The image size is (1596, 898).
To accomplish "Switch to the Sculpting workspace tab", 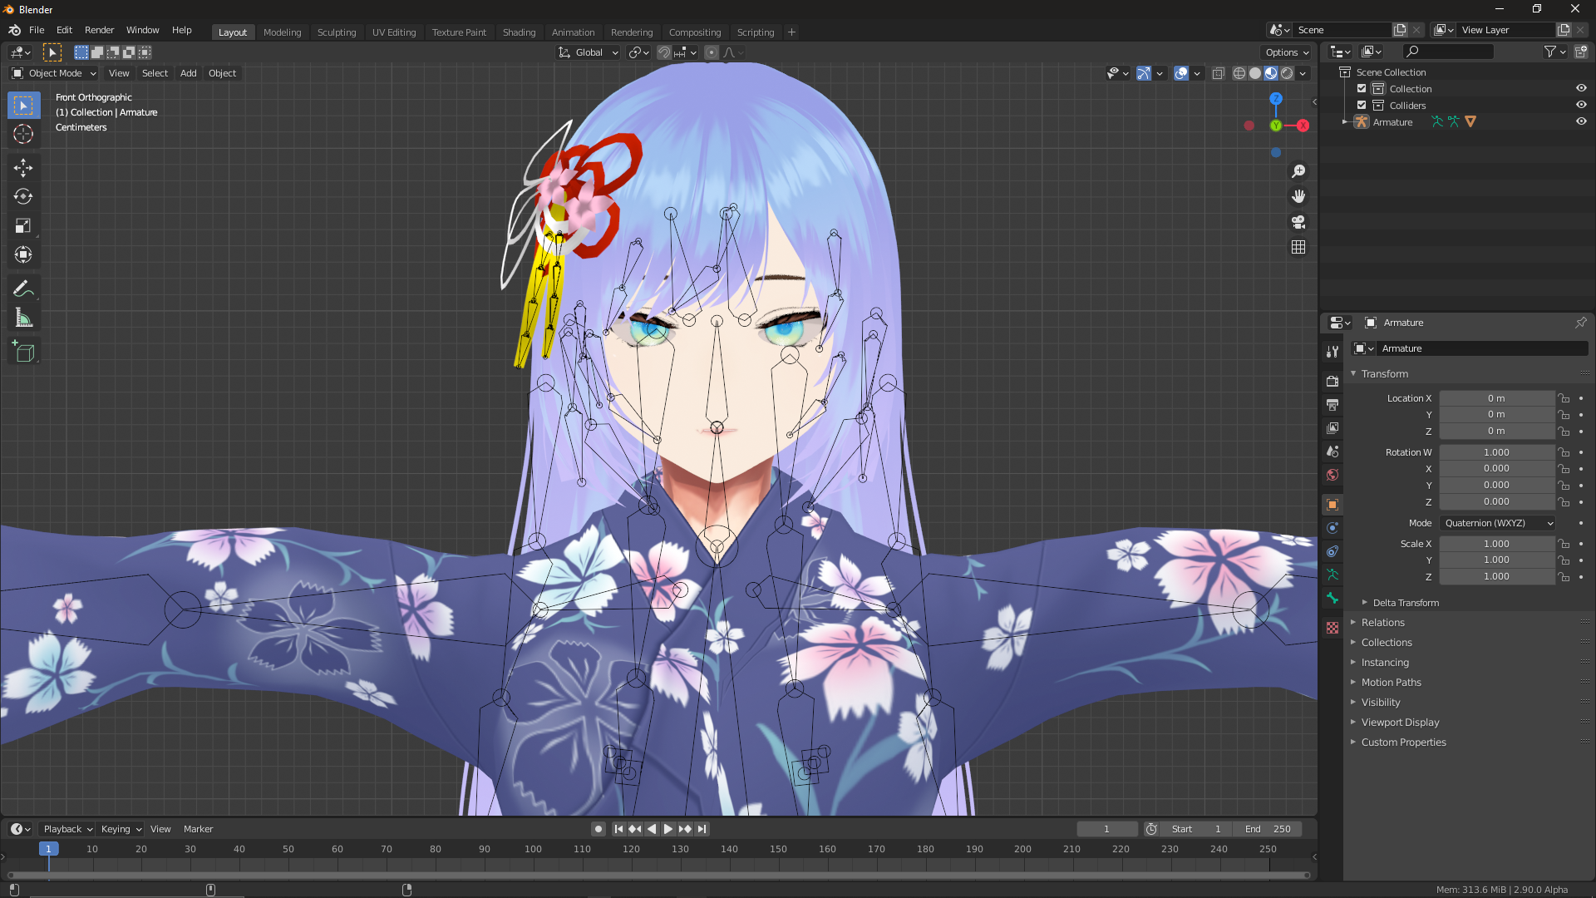I will 337,32.
